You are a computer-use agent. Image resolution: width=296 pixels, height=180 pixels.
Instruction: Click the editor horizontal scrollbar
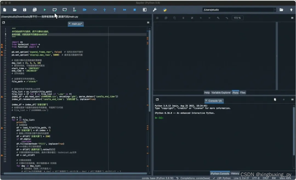coord(75,173)
